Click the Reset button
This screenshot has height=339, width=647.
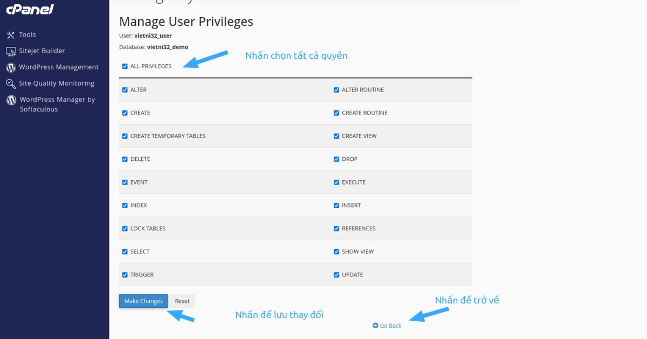click(182, 301)
